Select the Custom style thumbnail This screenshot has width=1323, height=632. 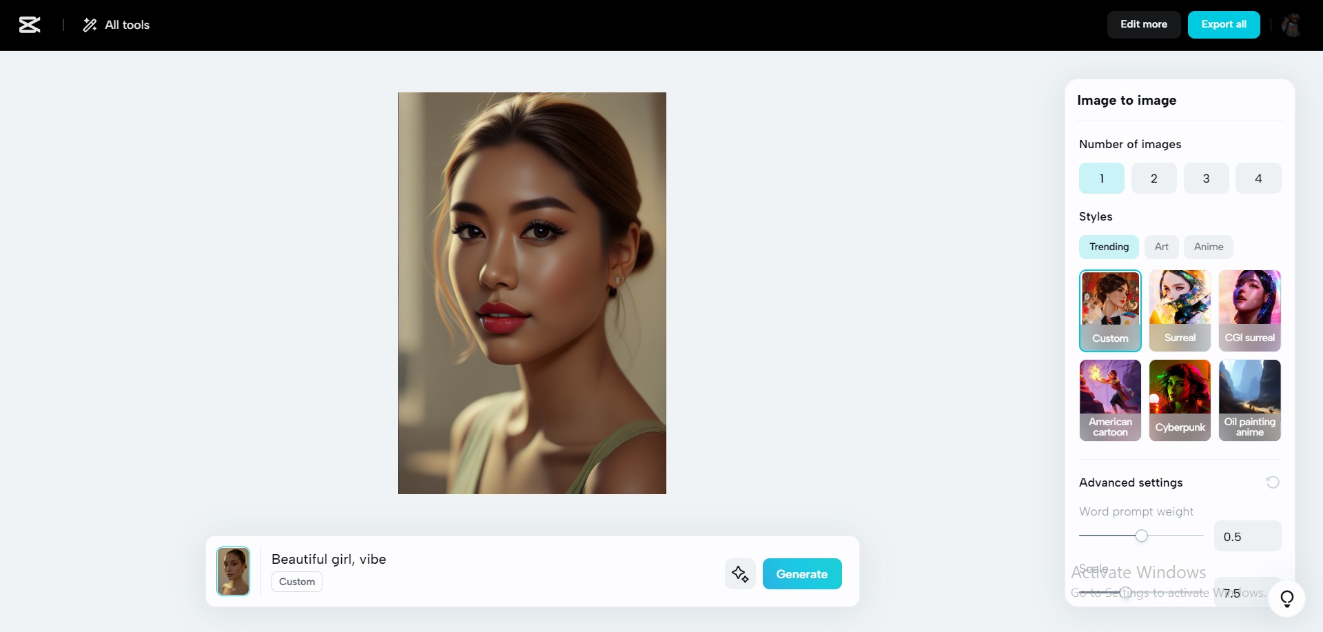click(x=1110, y=311)
